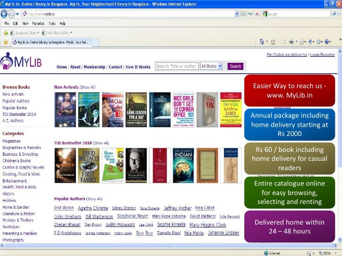The height and width of the screenshot is (256, 342).
Task: Open the recent pages dropdown arrow
Action: 17,14
